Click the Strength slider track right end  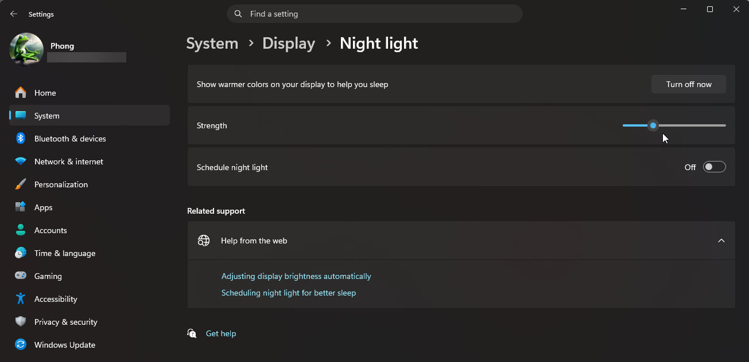click(724, 125)
